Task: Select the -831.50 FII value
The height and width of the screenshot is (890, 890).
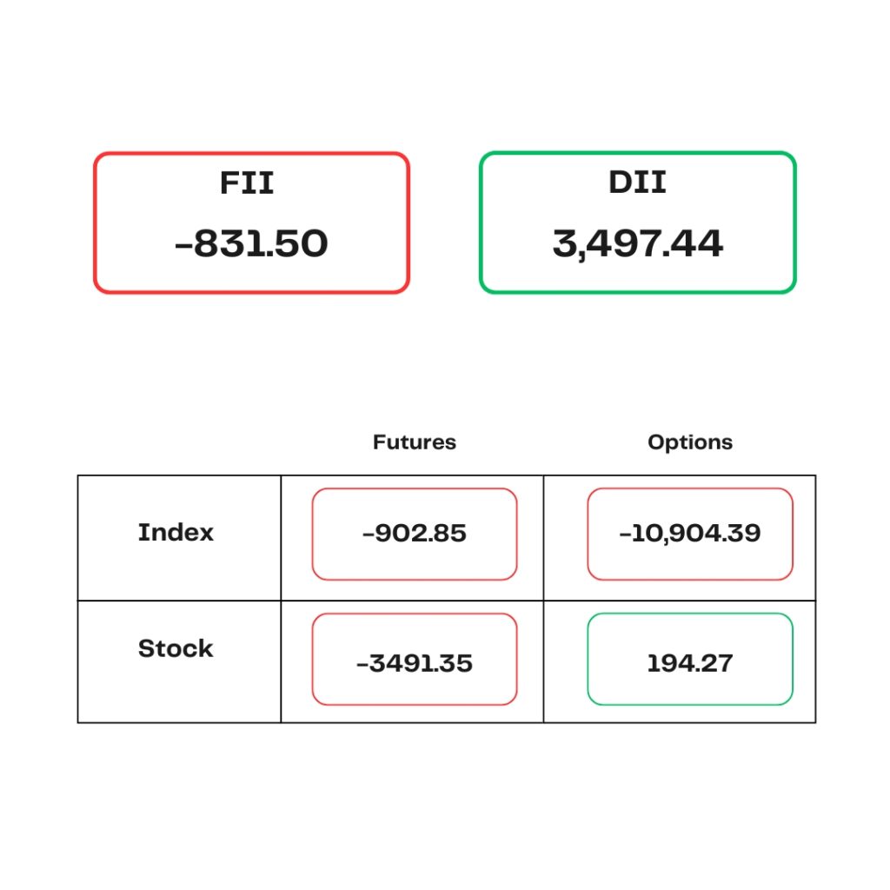Action: coord(251,243)
